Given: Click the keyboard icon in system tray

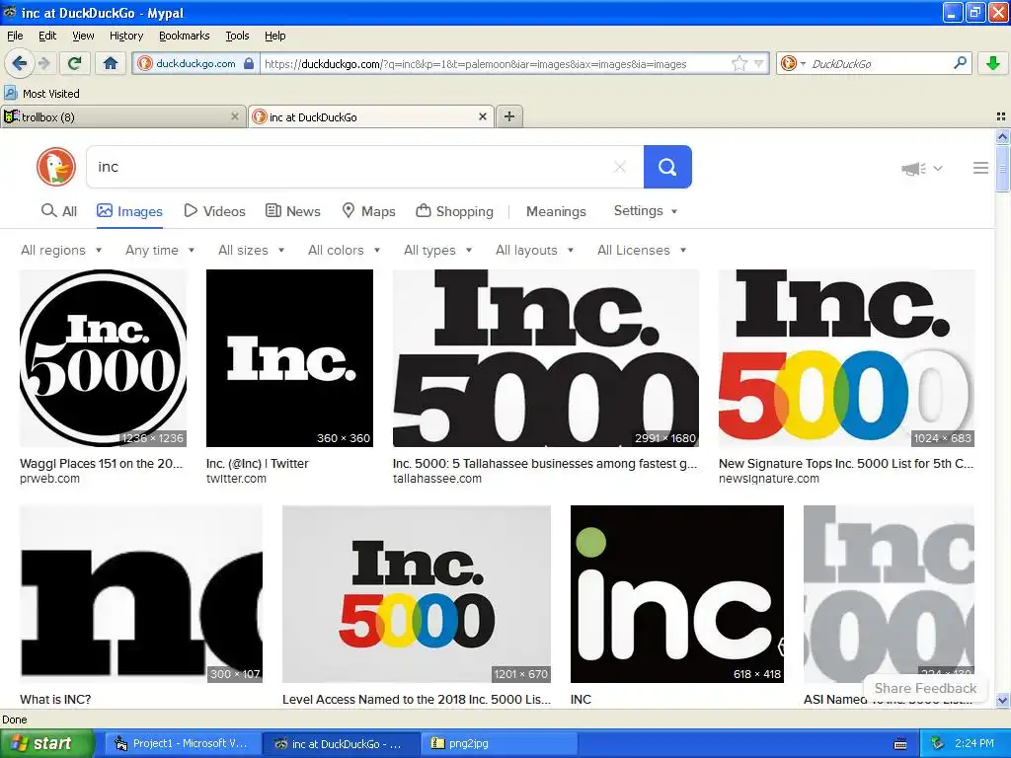Looking at the screenshot, I should click(900, 744).
